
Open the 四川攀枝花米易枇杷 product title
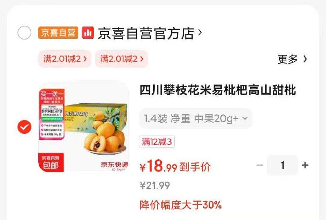[x=218, y=90]
